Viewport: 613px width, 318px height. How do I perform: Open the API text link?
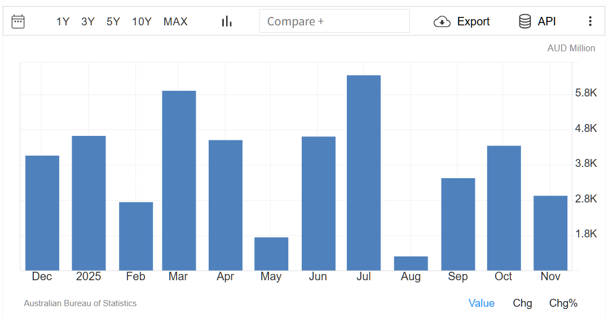[x=546, y=21]
